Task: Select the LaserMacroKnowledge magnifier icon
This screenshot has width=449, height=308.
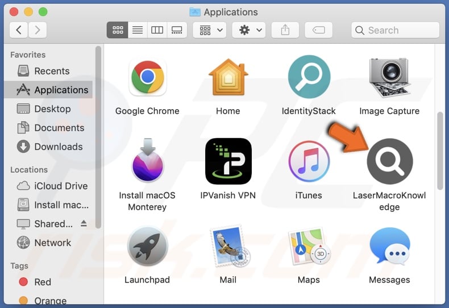Action: tap(390, 161)
